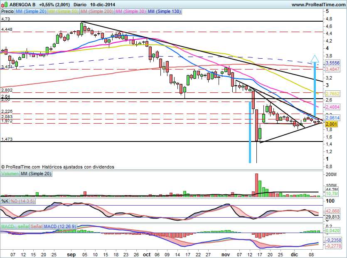The image size is (347, 258).
Task: Click the 100 label on the stochastic axis
Action: [330, 201]
